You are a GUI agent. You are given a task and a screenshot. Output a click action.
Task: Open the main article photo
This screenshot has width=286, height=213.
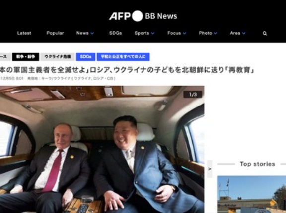click(102, 149)
